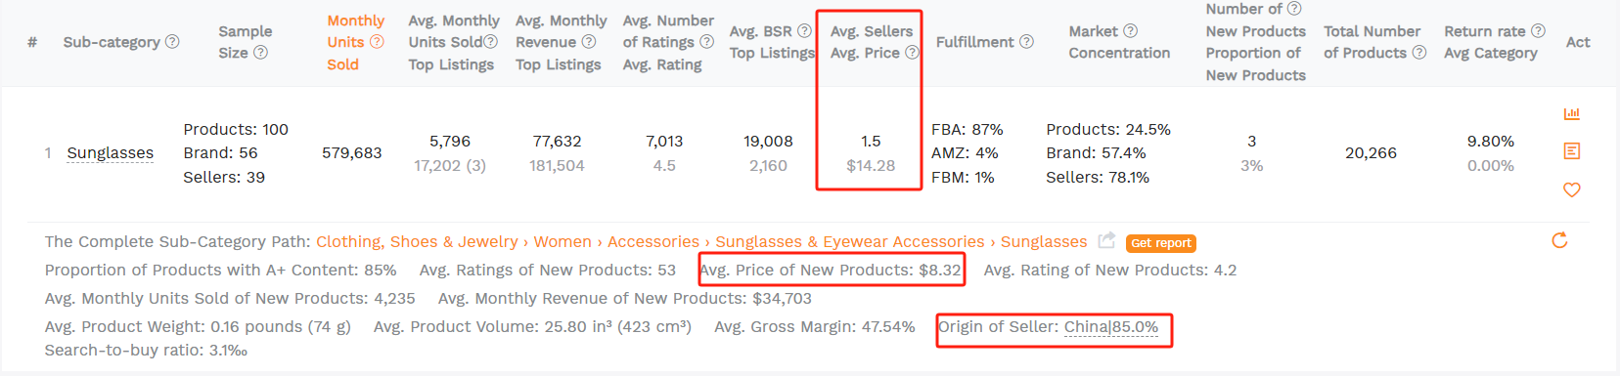Click the refresh icon in details row
Screen dimensions: 1620x376
click(x=1559, y=240)
